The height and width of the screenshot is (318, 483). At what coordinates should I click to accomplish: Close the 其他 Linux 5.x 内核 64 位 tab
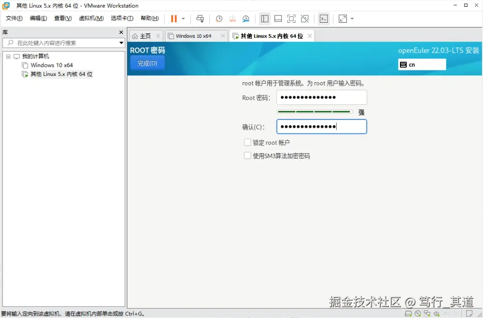tap(310, 36)
